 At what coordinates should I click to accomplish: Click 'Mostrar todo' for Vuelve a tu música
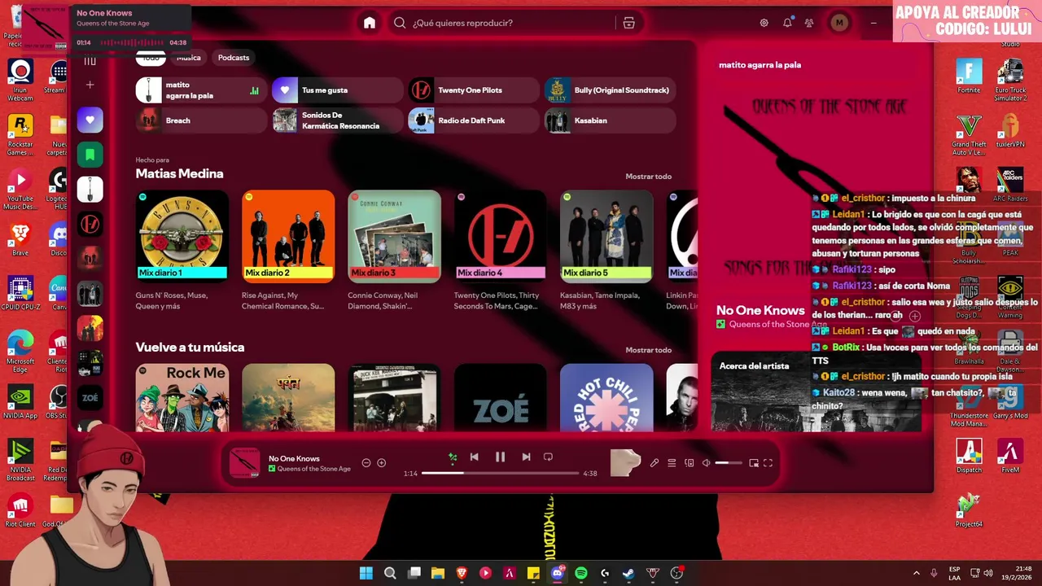pos(648,350)
